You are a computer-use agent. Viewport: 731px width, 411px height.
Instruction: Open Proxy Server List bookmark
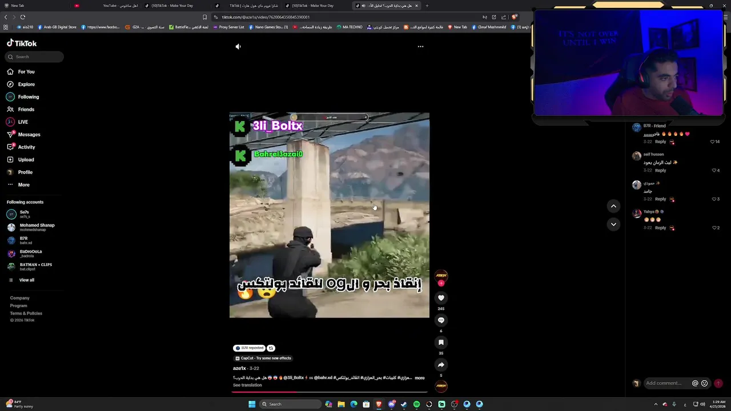[228, 27]
